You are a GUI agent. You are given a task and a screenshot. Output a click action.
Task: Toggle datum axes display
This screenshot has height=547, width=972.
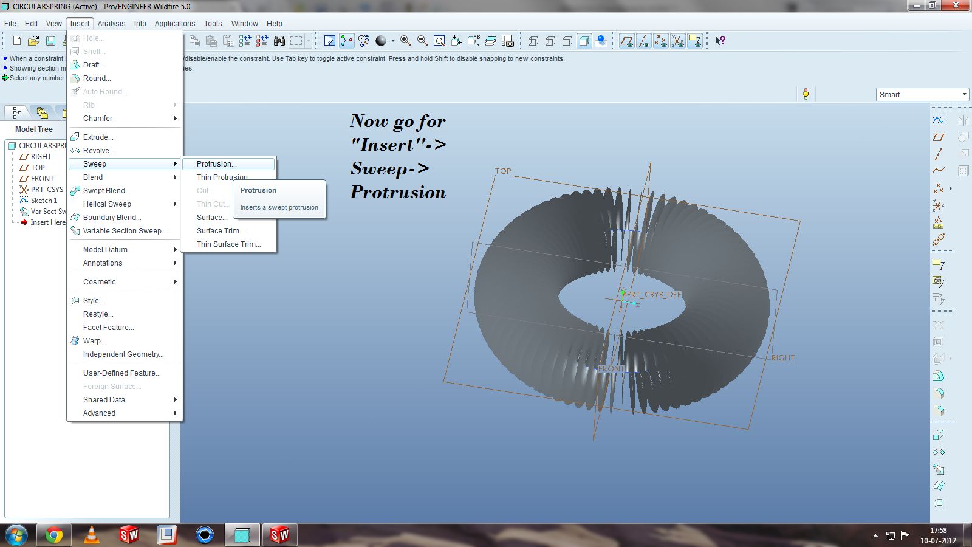pos(643,41)
